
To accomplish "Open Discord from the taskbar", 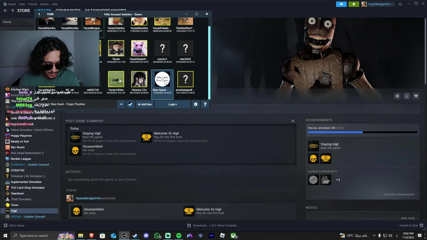I will (x=146, y=236).
